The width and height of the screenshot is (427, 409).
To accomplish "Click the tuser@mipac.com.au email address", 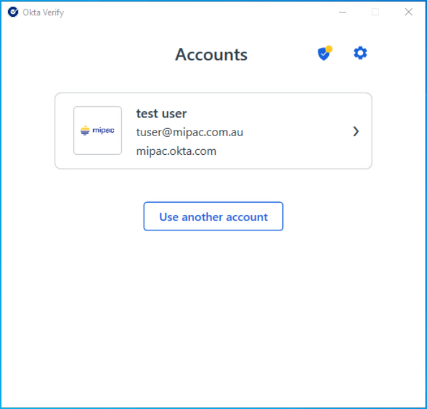I will 190,132.
